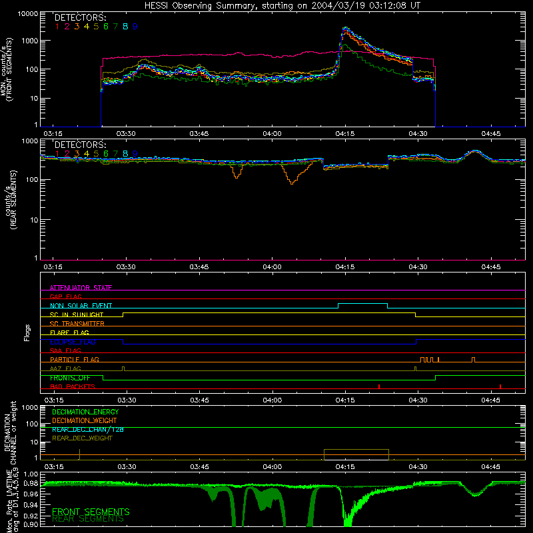The image size is (533, 533).
Task: Pick detector 4 in front segments legend
Action: point(87,27)
